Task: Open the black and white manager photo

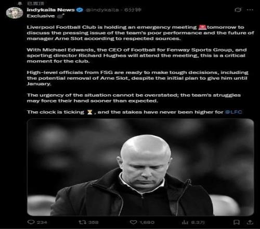Action: click(x=140, y=167)
